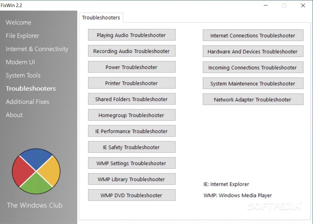
Task: Start the Power Troubleshooter
Action: (x=132, y=67)
